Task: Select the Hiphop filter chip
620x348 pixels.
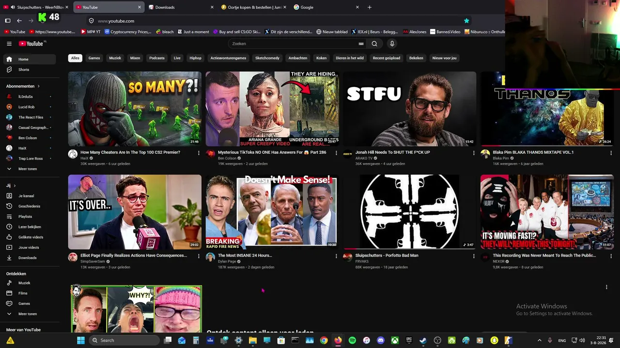Action: pos(195,58)
